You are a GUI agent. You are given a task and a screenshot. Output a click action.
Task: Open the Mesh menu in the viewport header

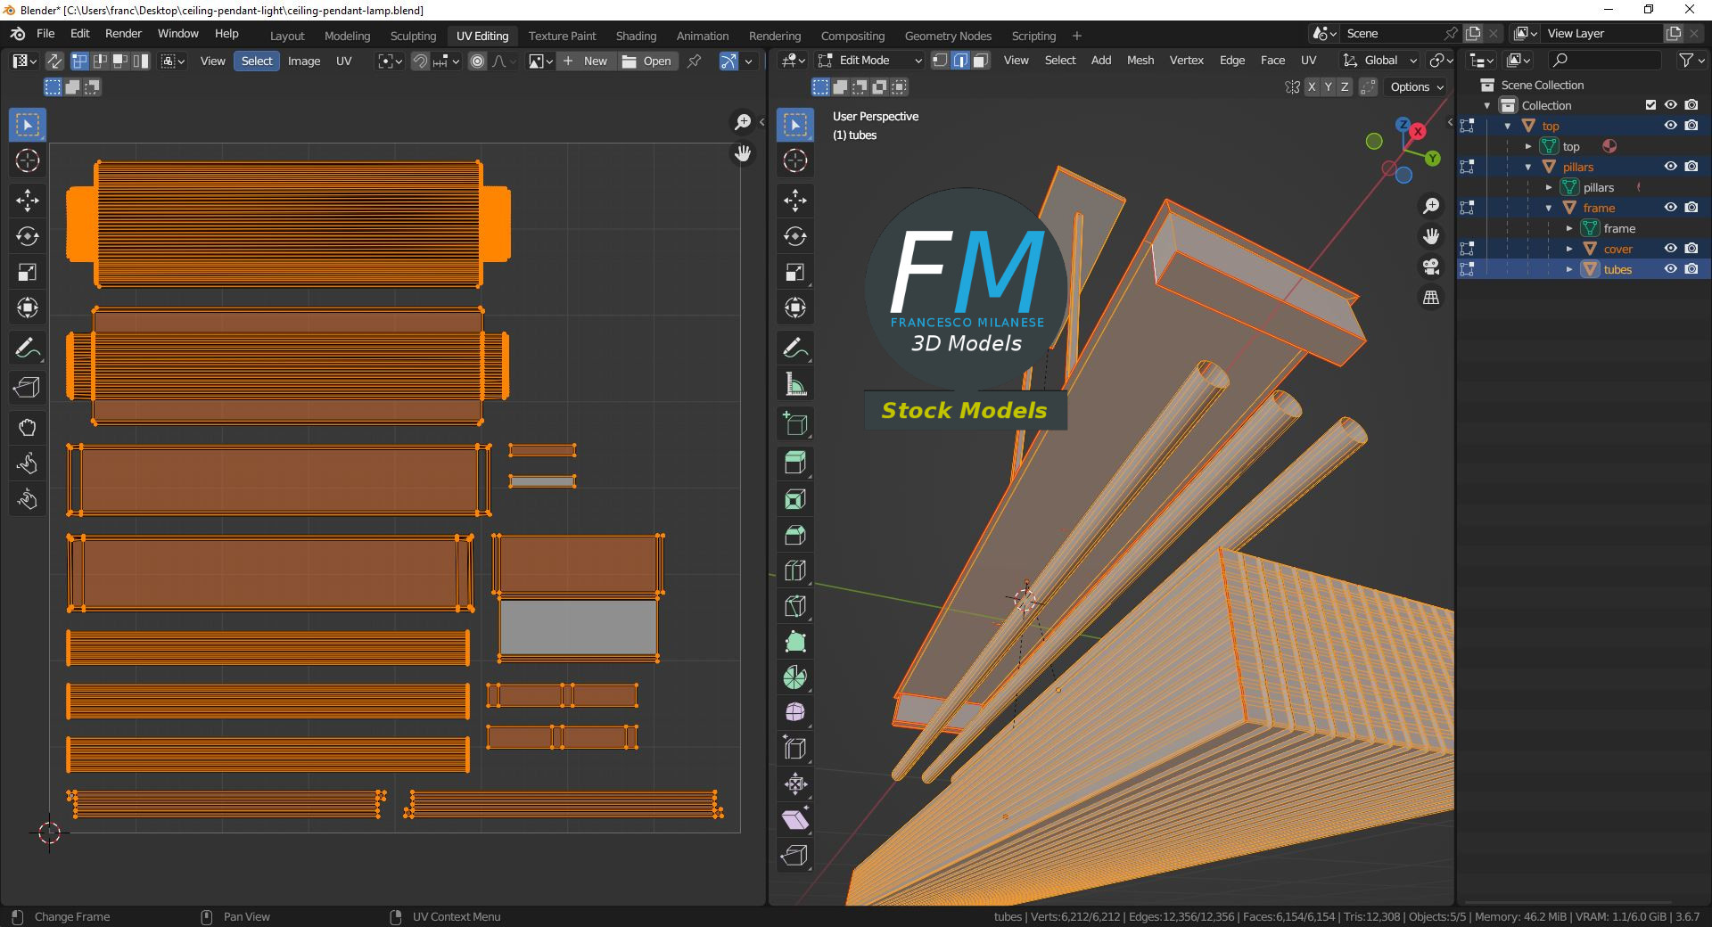pos(1140,60)
